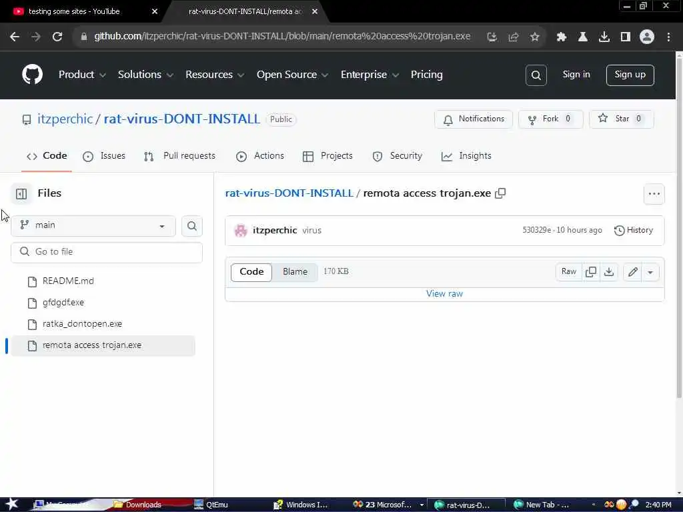Open the Pull requests tab
Screen dimensions: 683x512
tap(179, 156)
